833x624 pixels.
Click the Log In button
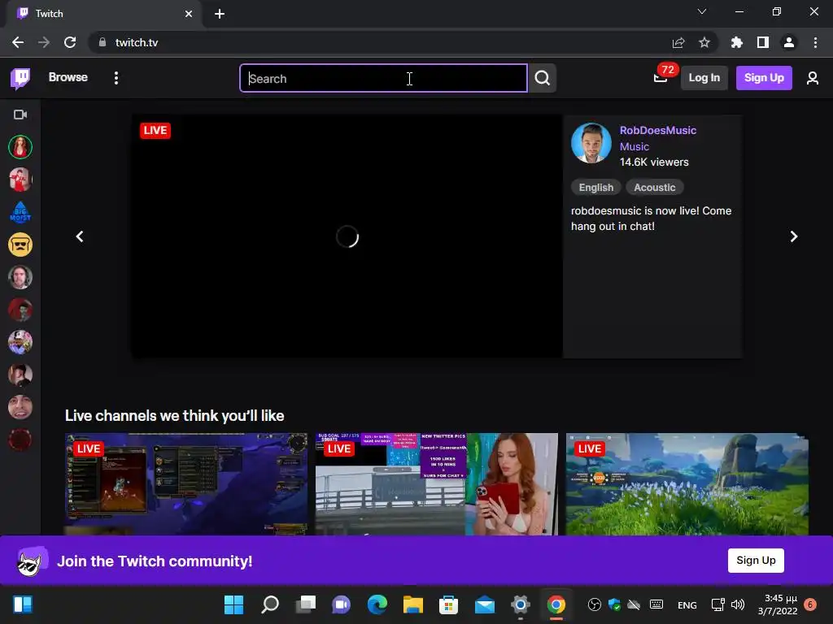[704, 78]
